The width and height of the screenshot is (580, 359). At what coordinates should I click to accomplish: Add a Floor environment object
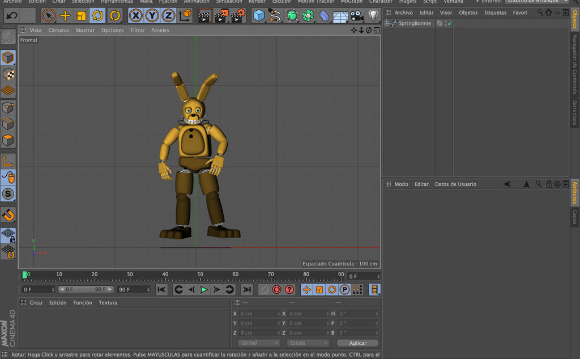tap(340, 15)
